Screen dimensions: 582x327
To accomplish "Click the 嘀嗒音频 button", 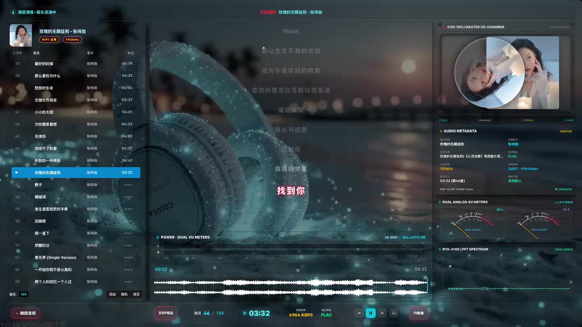I will (x=26, y=313).
